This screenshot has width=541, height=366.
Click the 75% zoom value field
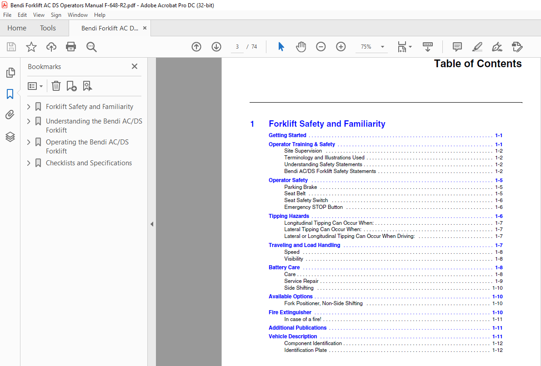click(x=366, y=46)
